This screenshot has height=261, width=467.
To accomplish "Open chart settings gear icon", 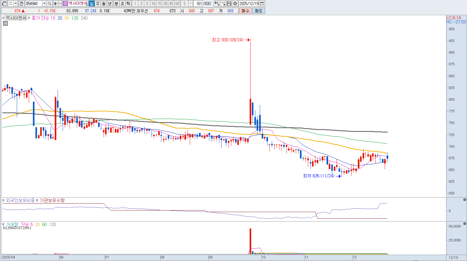I will [x=235, y=3].
